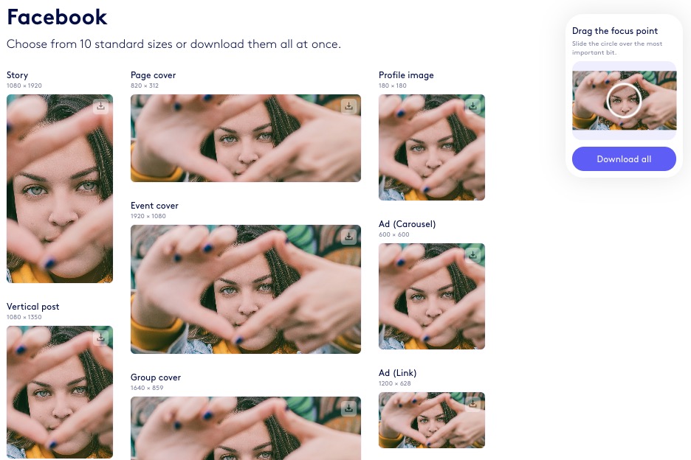This screenshot has width=691, height=460.
Task: Click the 'Ad (Carousel)' label
Action: click(x=407, y=224)
